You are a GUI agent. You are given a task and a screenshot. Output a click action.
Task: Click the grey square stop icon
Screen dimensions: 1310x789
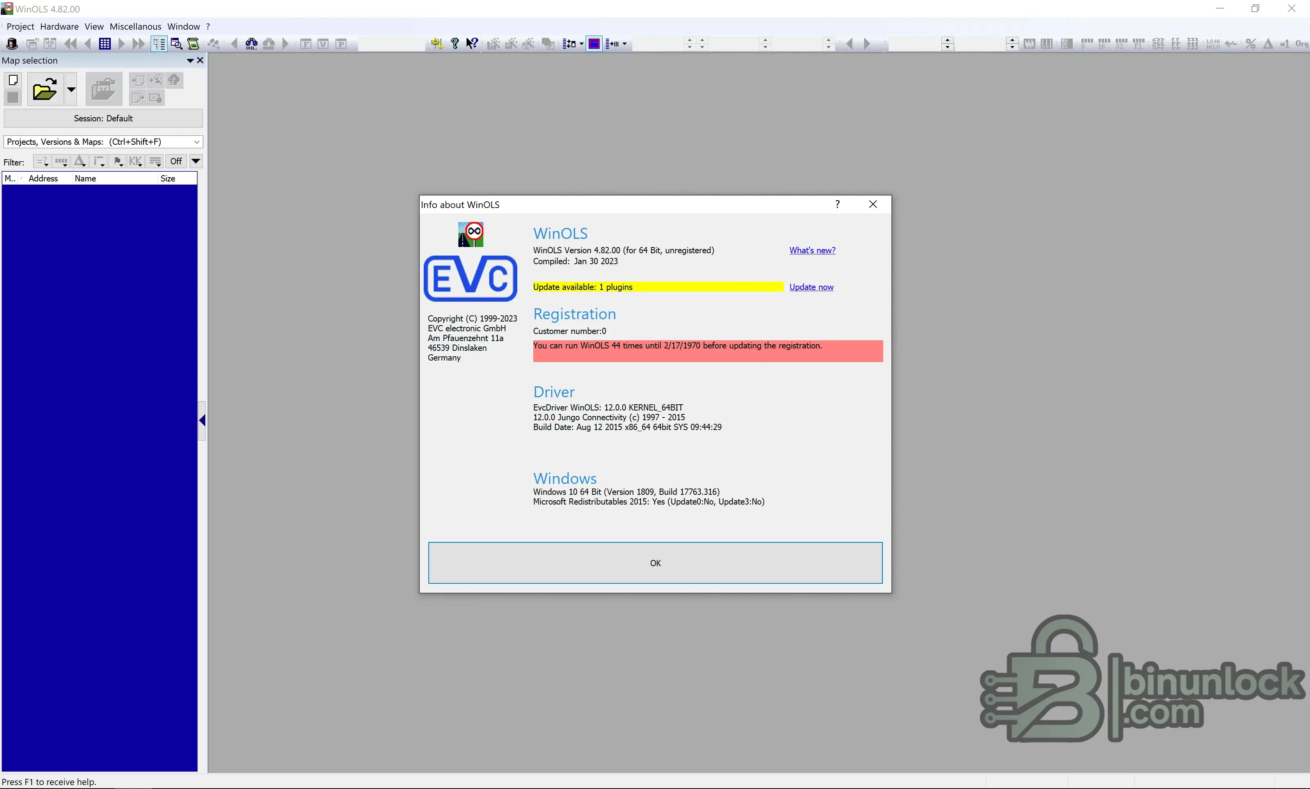[x=13, y=97]
